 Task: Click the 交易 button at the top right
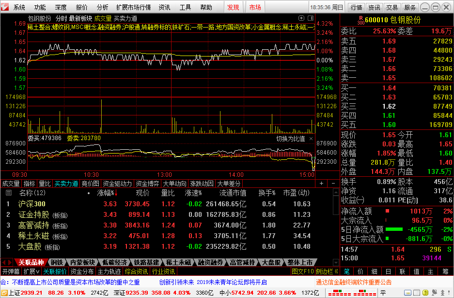[392, 7]
